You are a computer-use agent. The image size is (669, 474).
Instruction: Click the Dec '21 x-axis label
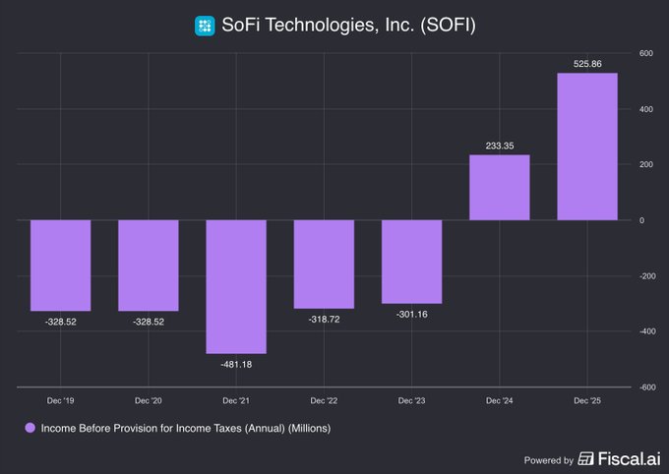[x=236, y=401]
